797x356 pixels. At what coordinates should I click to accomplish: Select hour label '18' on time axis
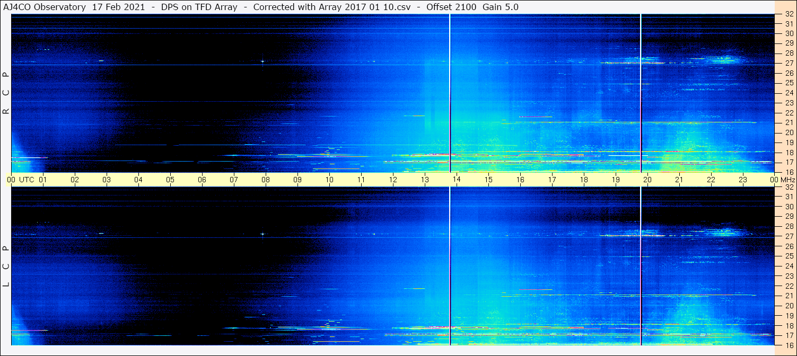pos(584,180)
